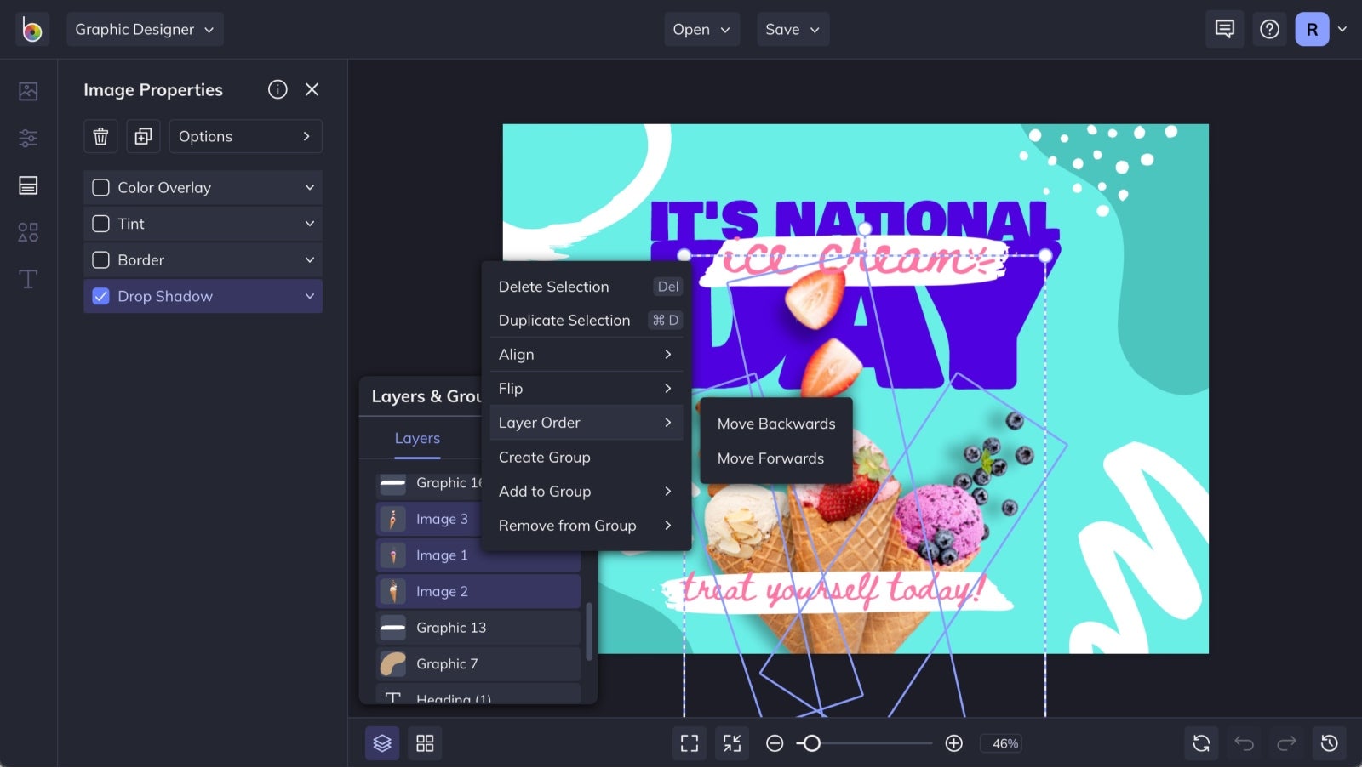Enable the Color Overlay checkbox
This screenshot has width=1362, height=768.
point(100,187)
